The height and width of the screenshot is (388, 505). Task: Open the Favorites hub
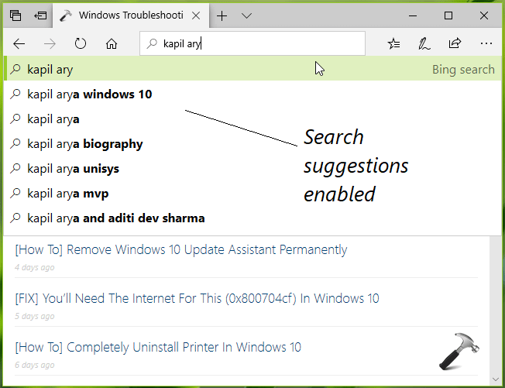pos(393,43)
